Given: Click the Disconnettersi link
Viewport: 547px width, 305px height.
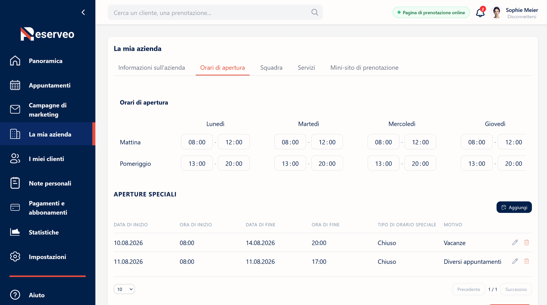Looking at the screenshot, I should pos(522,17).
